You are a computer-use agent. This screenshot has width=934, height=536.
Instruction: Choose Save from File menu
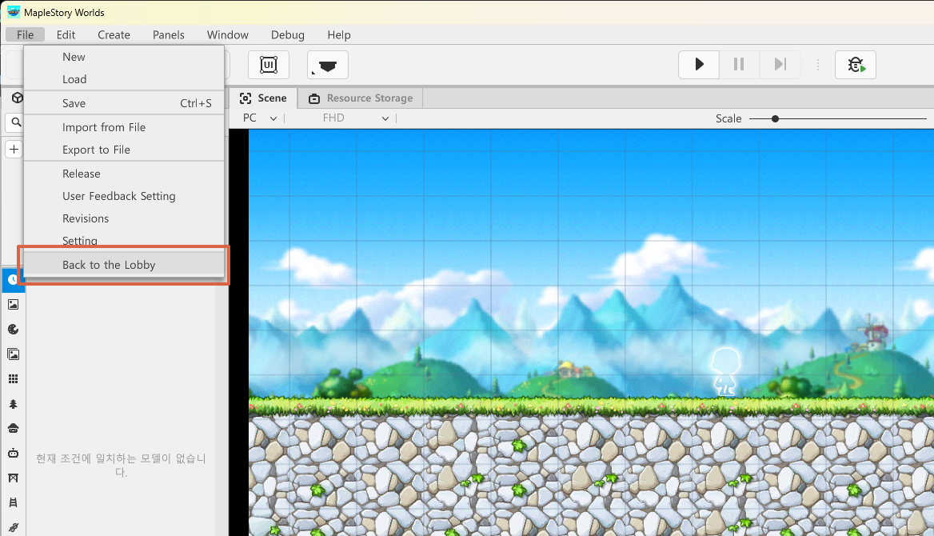coord(124,103)
